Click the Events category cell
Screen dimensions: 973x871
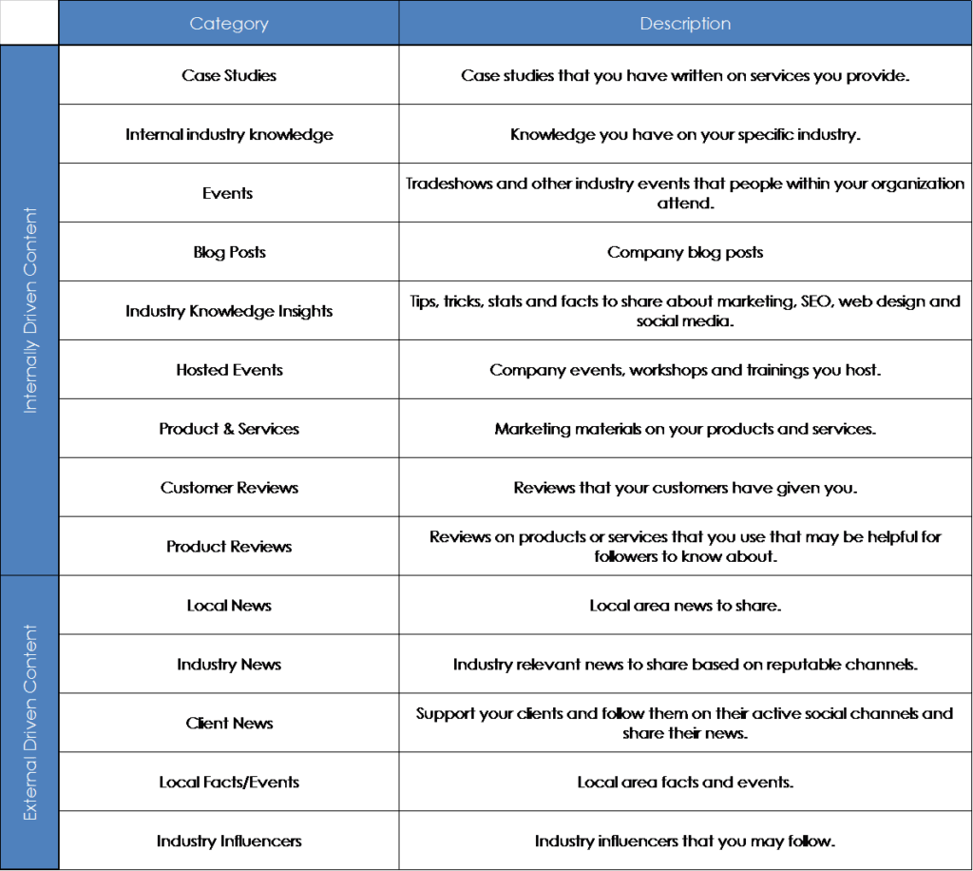[228, 193]
